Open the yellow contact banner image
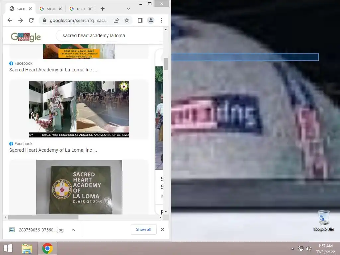340x255 pixels. click(79, 51)
